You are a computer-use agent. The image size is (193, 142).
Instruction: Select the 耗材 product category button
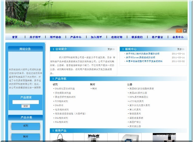[x=26, y=137]
